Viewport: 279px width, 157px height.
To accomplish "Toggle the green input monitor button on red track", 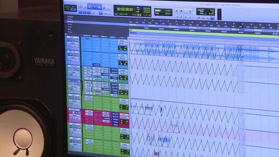I will coord(73,113).
